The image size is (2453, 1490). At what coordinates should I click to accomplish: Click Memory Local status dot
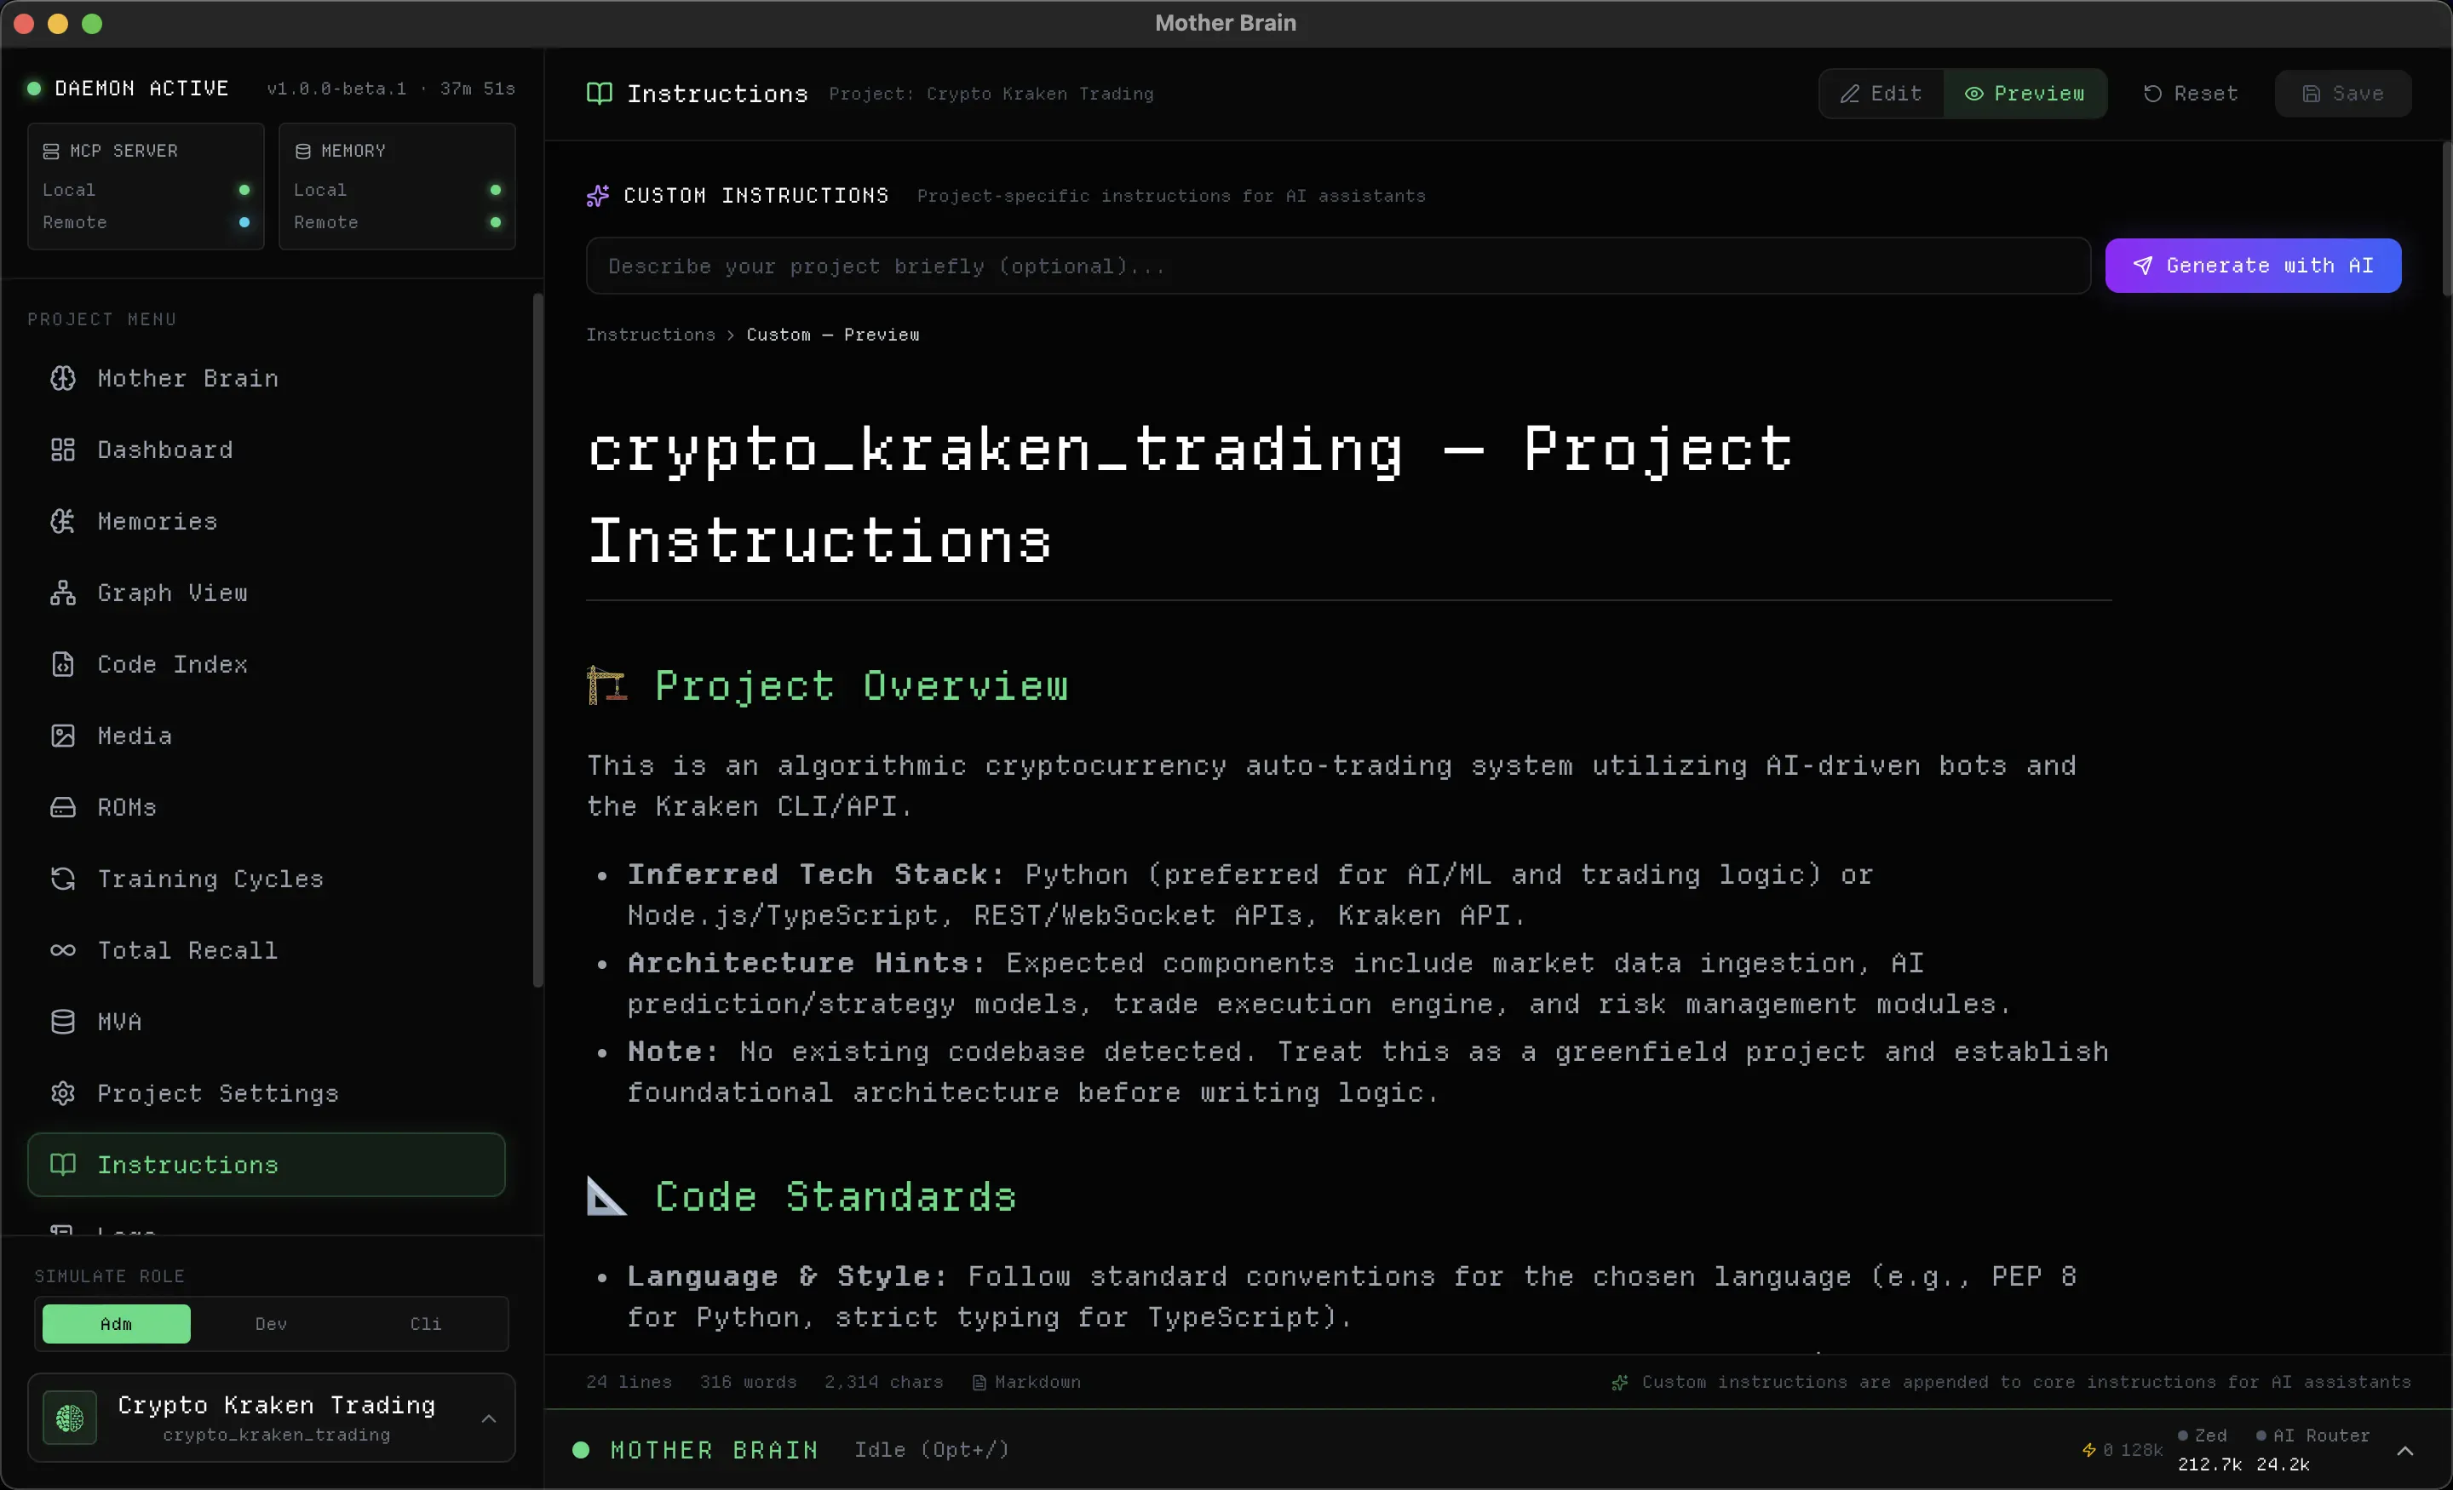pyautogui.click(x=496, y=190)
